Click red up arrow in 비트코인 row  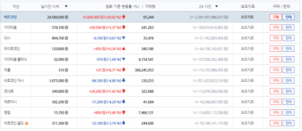(x=124, y=17)
